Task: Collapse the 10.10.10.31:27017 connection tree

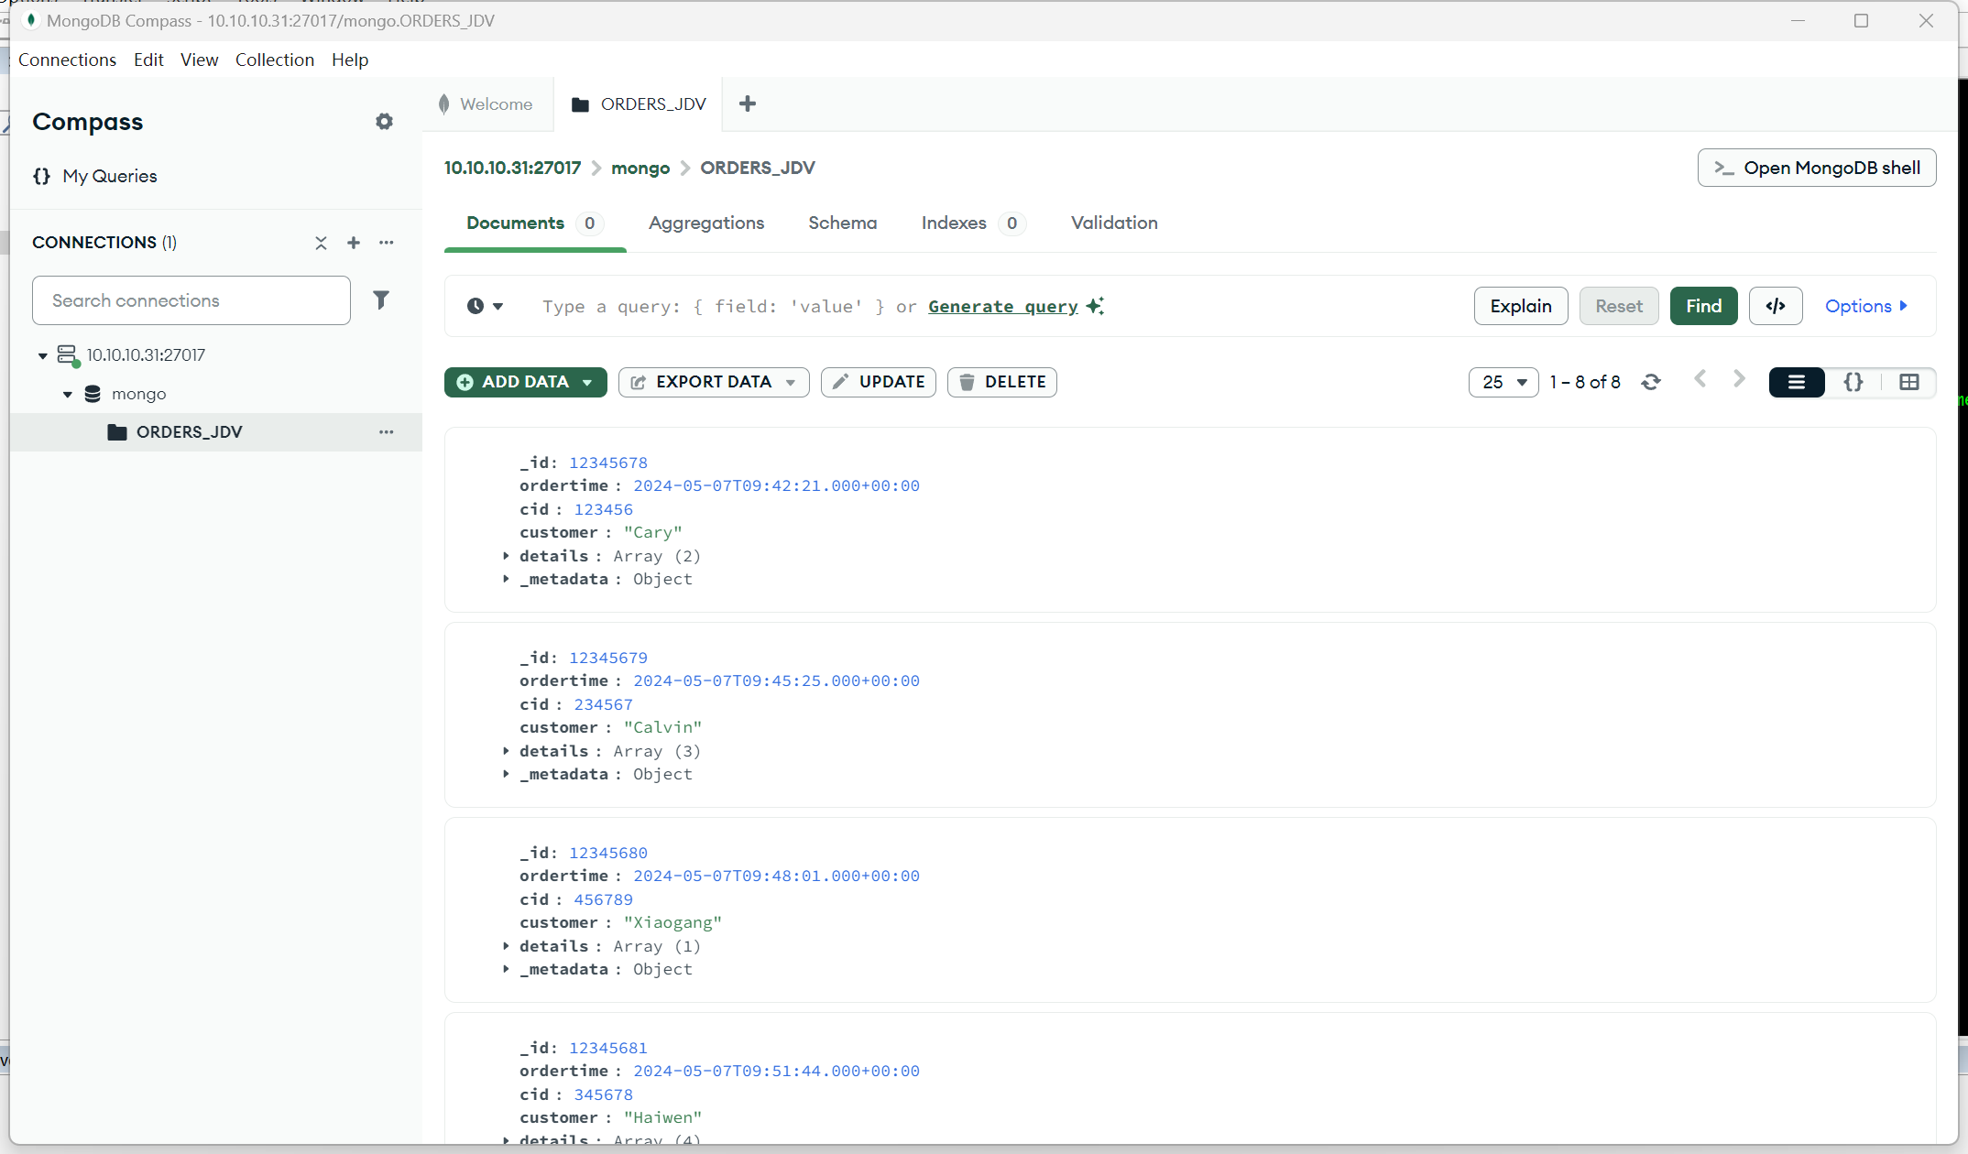Action: click(x=42, y=355)
